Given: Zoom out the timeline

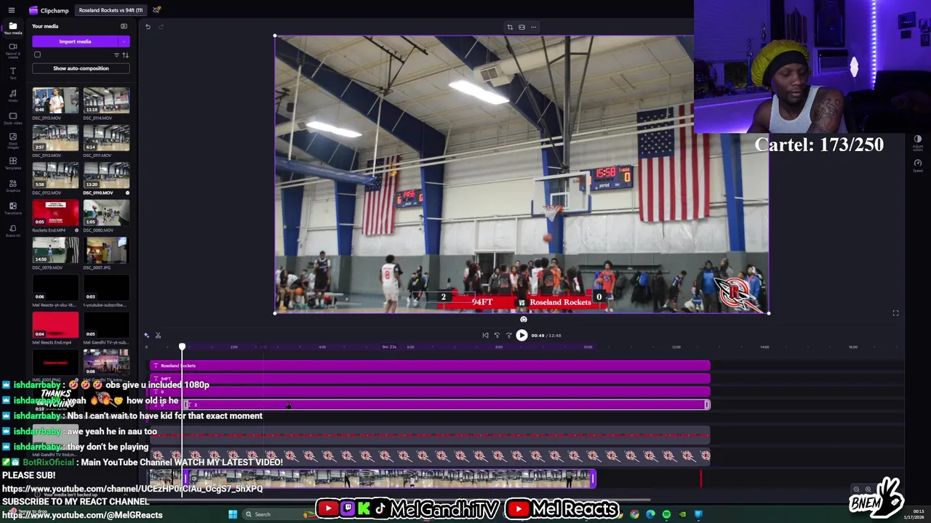Looking at the screenshot, I should pyautogui.click(x=856, y=490).
